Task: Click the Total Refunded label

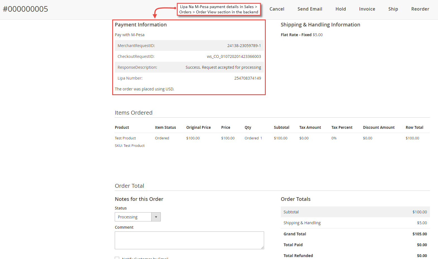Action: tap(298, 256)
